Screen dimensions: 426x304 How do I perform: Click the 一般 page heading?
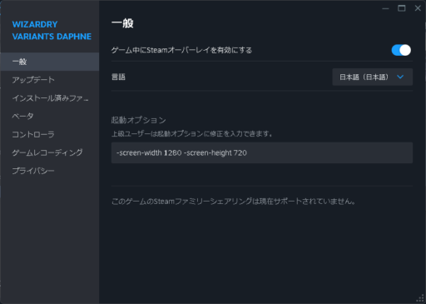click(122, 23)
